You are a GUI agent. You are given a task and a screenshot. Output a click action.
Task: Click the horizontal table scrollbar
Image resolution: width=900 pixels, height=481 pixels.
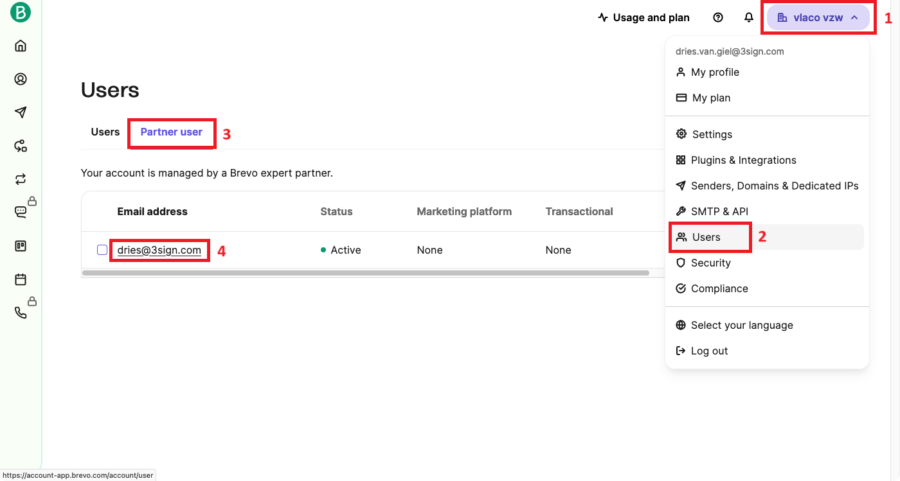(366, 273)
